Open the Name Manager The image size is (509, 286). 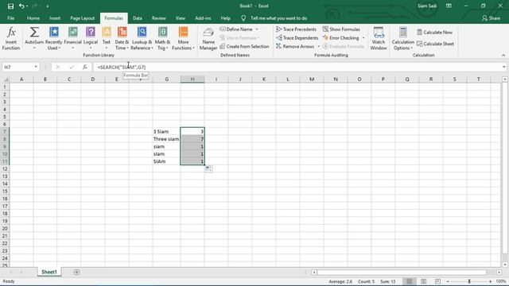(208, 38)
